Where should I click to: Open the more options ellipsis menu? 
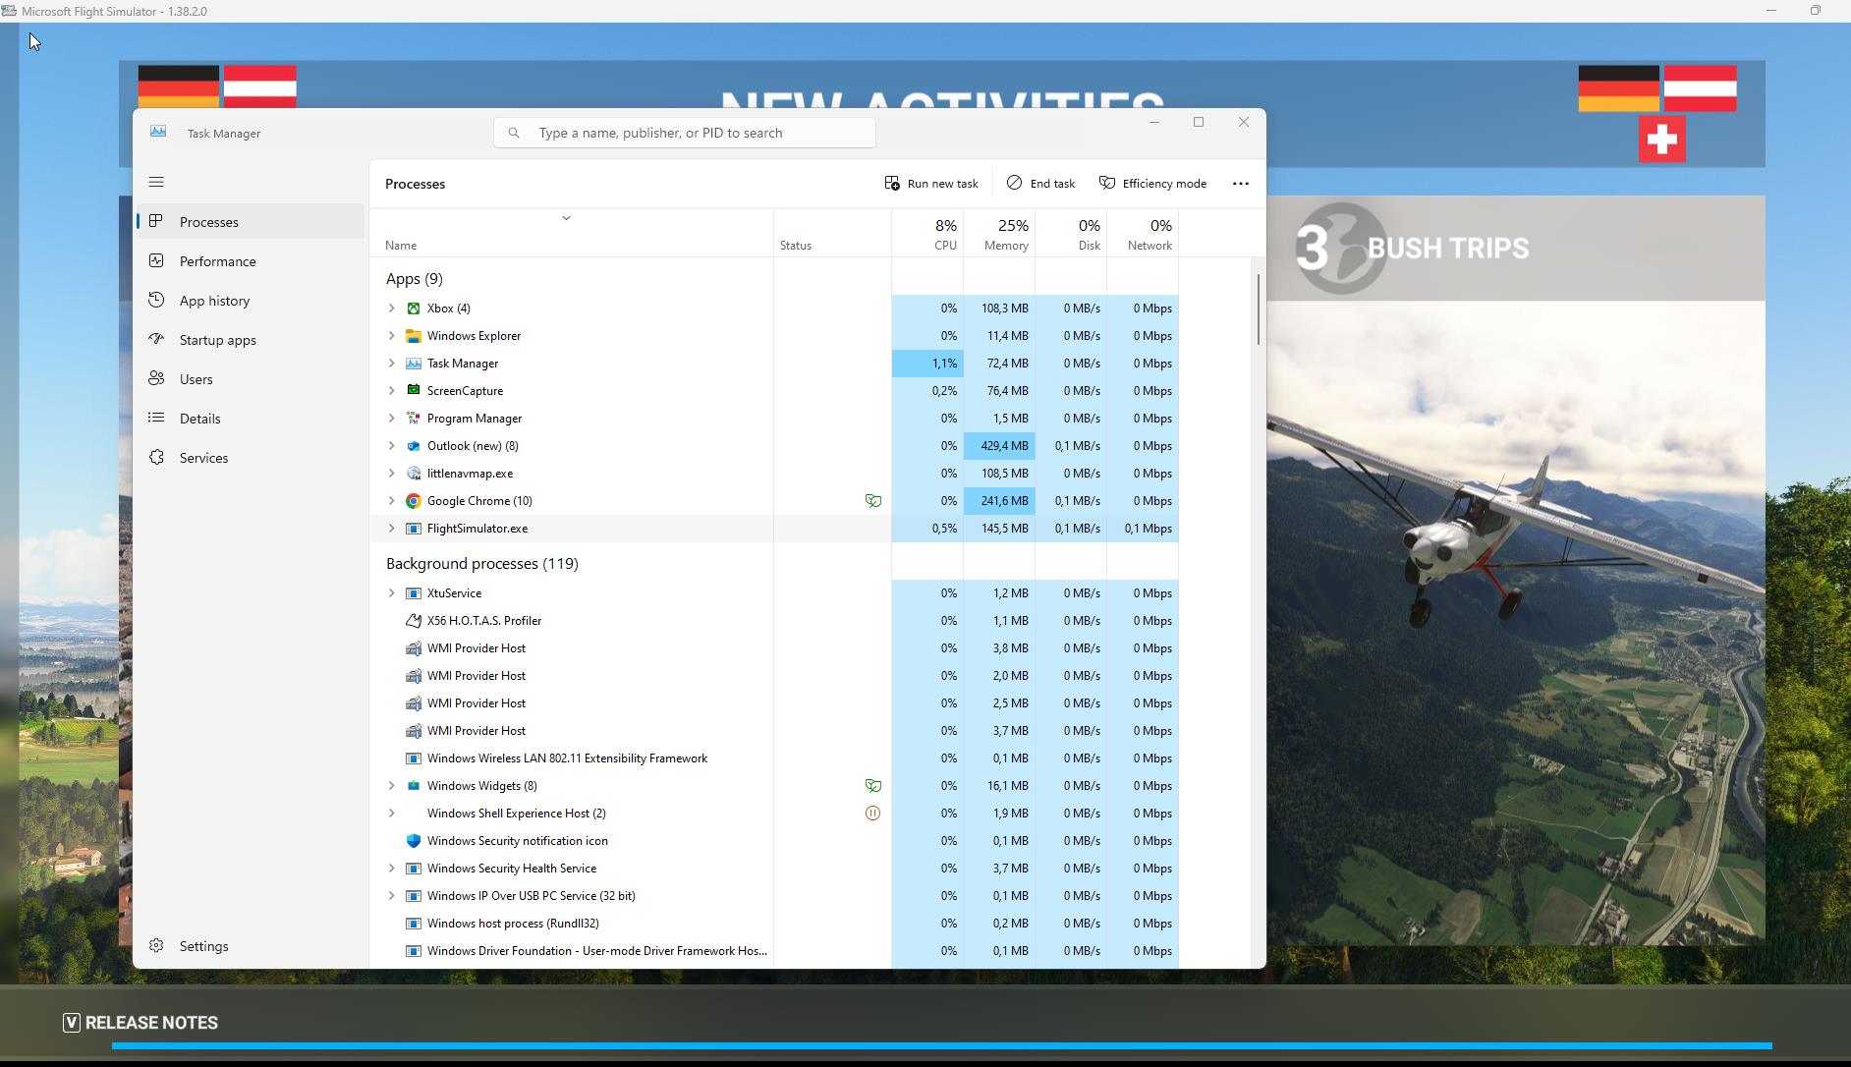click(x=1240, y=183)
